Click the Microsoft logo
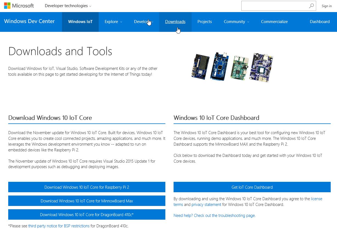The height and width of the screenshot is (232, 337). pos(19,6)
